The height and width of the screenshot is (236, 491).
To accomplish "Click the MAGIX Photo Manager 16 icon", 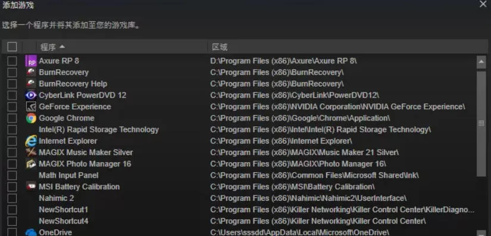I will [x=31, y=164].
